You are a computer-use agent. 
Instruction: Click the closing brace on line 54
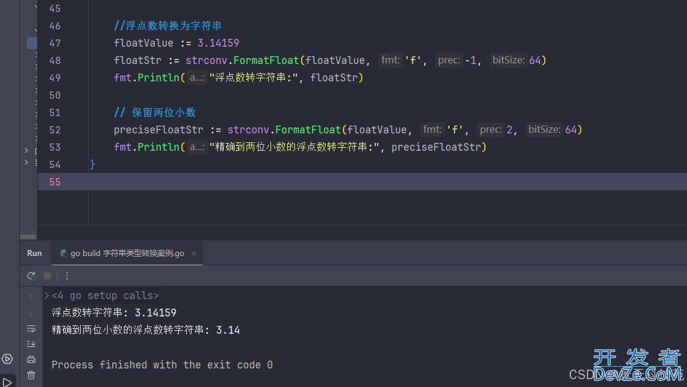click(92, 164)
